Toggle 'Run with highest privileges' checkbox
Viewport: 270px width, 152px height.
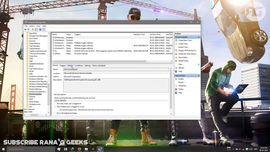coord(55,113)
